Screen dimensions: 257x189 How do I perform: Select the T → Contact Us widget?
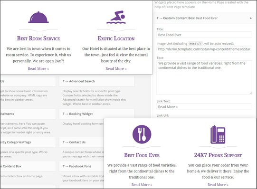click(82, 142)
